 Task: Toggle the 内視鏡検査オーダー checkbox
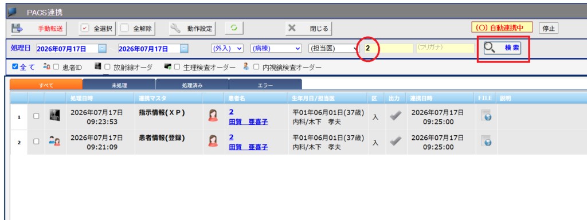pos(256,68)
